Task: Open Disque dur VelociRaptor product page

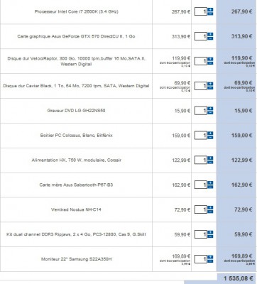Action: 76,61
